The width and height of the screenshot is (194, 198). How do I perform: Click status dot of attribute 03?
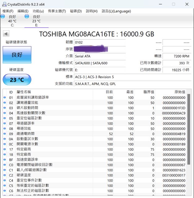click(5, 108)
